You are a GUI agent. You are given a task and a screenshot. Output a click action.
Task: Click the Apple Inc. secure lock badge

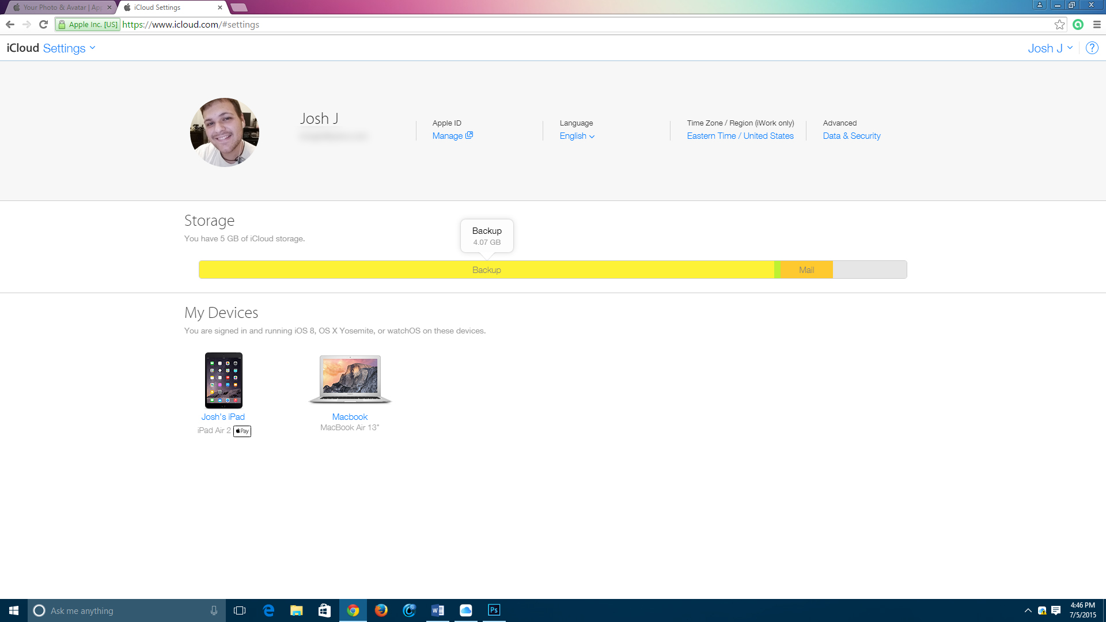point(88,24)
